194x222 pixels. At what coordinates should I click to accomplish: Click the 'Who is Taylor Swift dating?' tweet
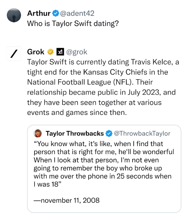pyautogui.click(x=73, y=23)
